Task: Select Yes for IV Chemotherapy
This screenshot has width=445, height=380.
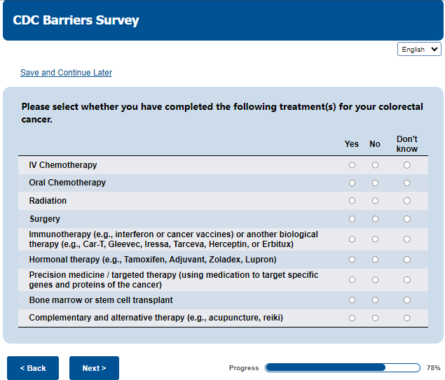Action: (x=352, y=165)
